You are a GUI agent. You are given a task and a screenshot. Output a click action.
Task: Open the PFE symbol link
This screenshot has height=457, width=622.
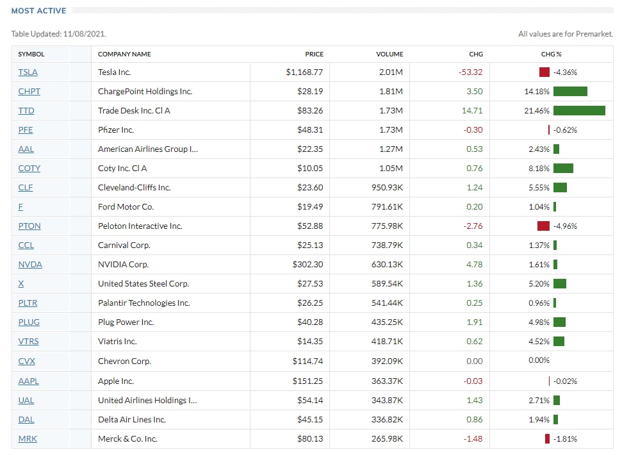(26, 130)
